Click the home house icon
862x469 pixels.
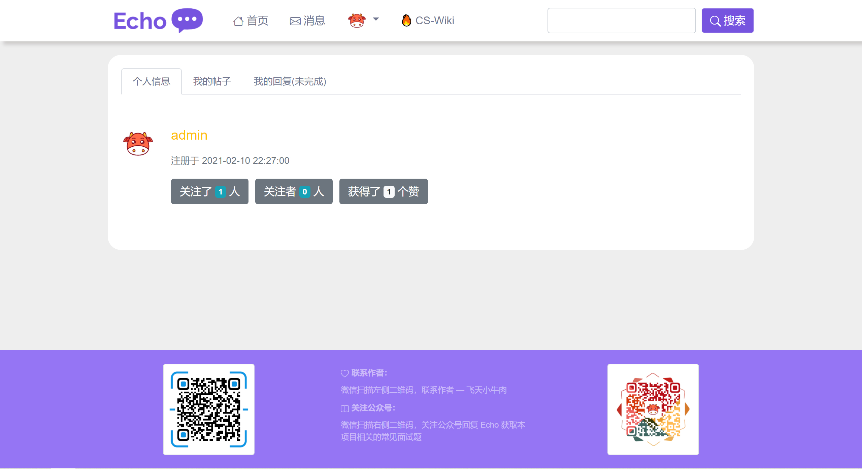(x=238, y=21)
